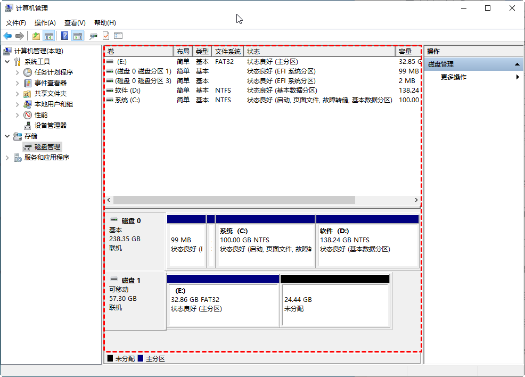The width and height of the screenshot is (525, 377).
Task: Click the toolbar icon with the check mark
Action: pyautogui.click(x=106, y=36)
